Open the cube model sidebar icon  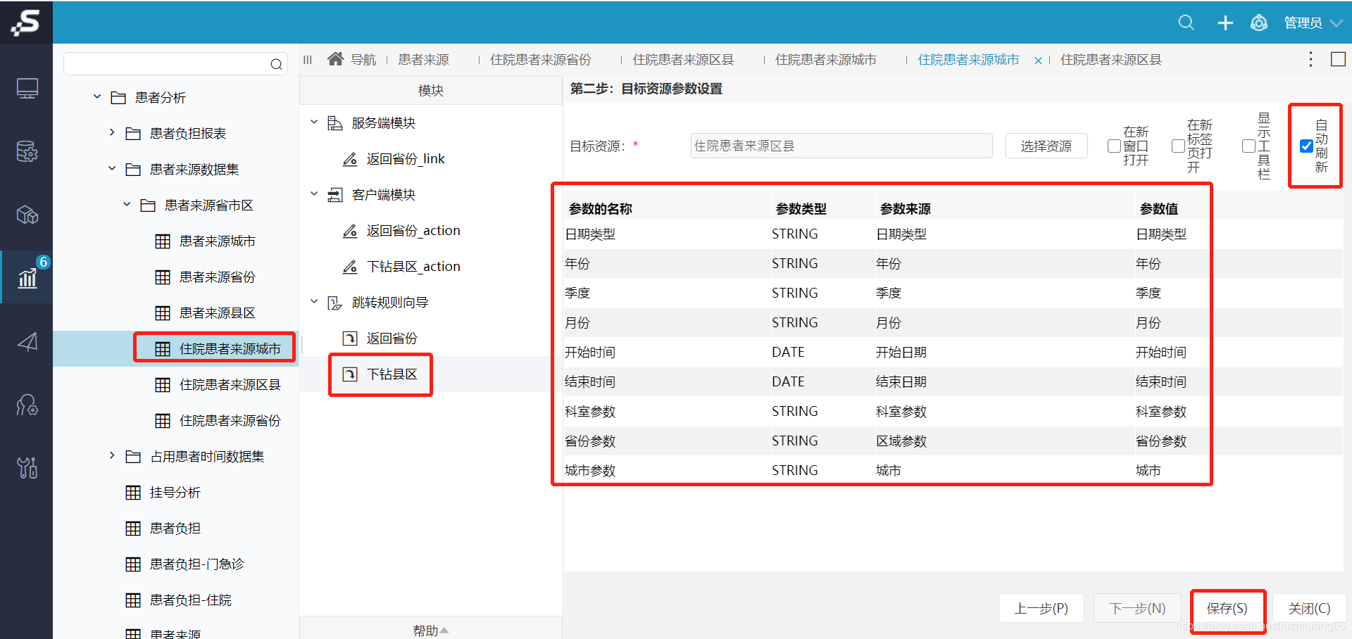click(x=27, y=215)
